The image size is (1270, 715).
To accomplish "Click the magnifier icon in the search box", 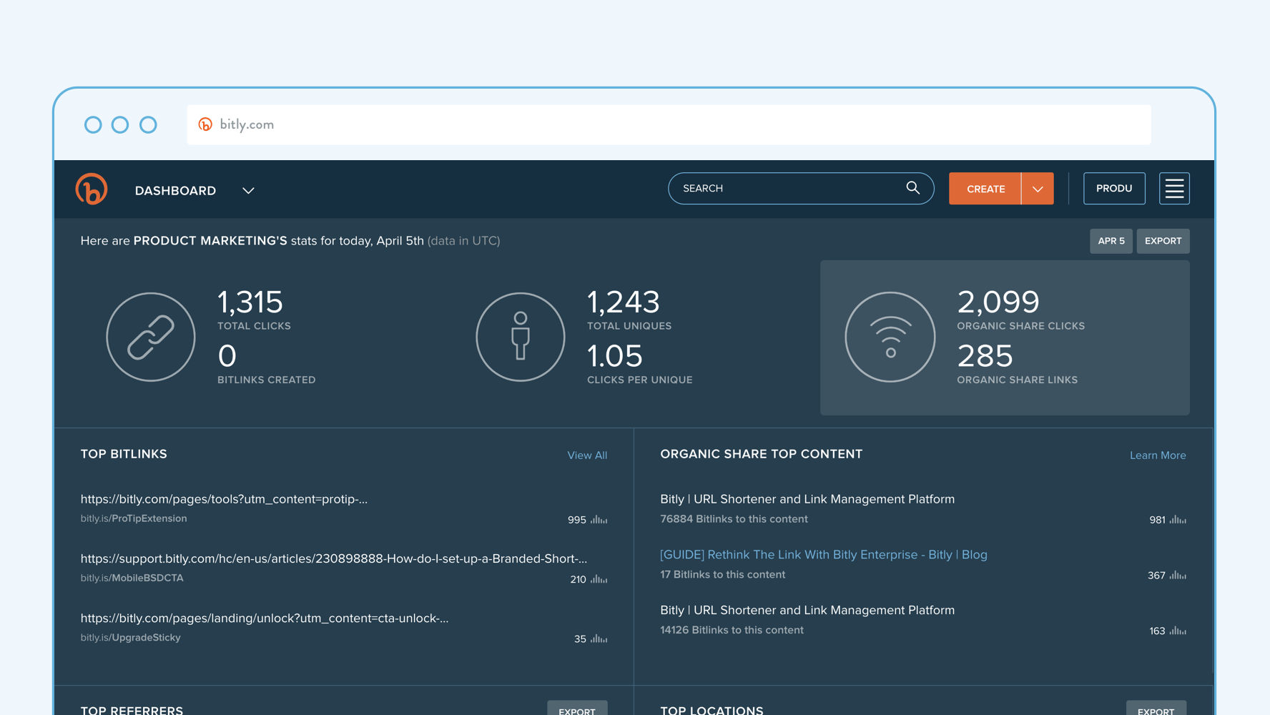I will pyautogui.click(x=912, y=188).
